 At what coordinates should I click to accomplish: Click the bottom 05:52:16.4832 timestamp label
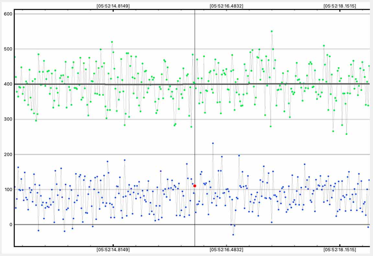[x=226, y=250]
